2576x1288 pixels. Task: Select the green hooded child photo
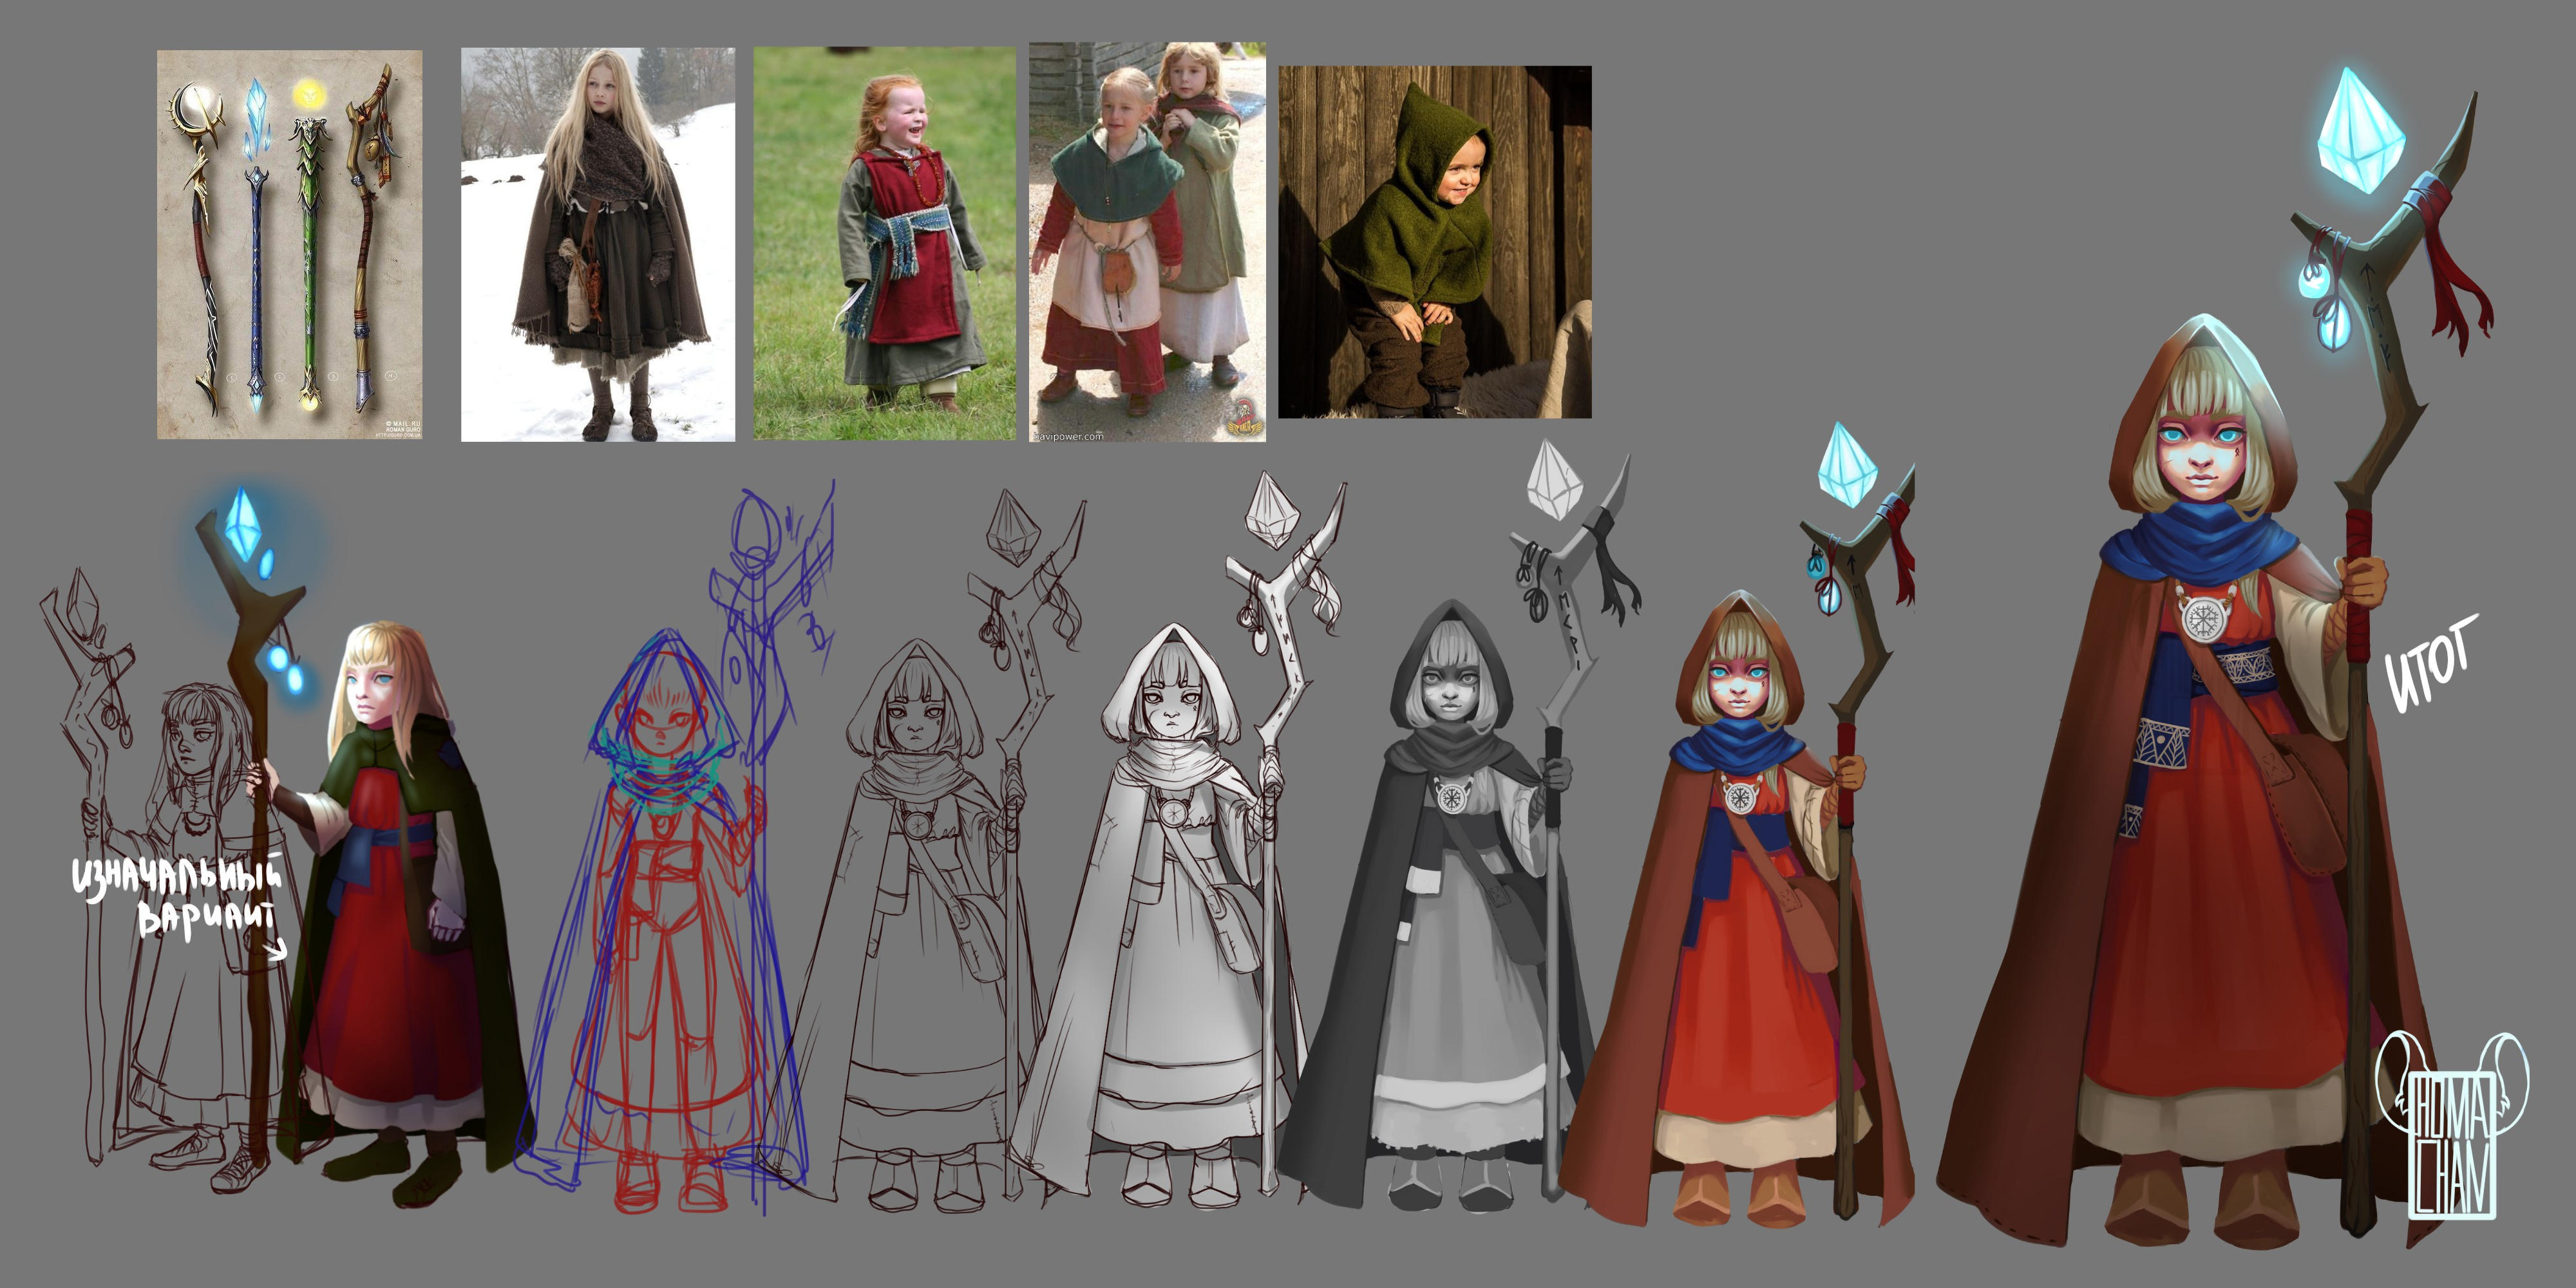[1434, 242]
